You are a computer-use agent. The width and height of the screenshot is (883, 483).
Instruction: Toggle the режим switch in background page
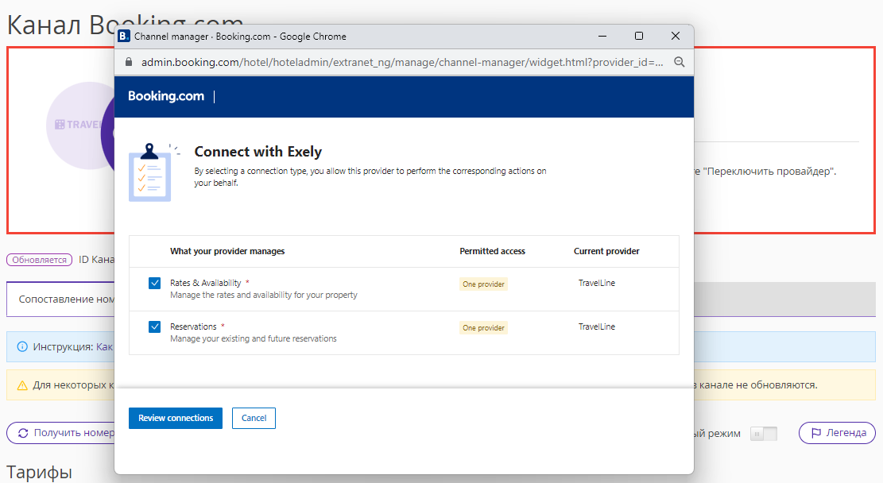click(x=764, y=434)
